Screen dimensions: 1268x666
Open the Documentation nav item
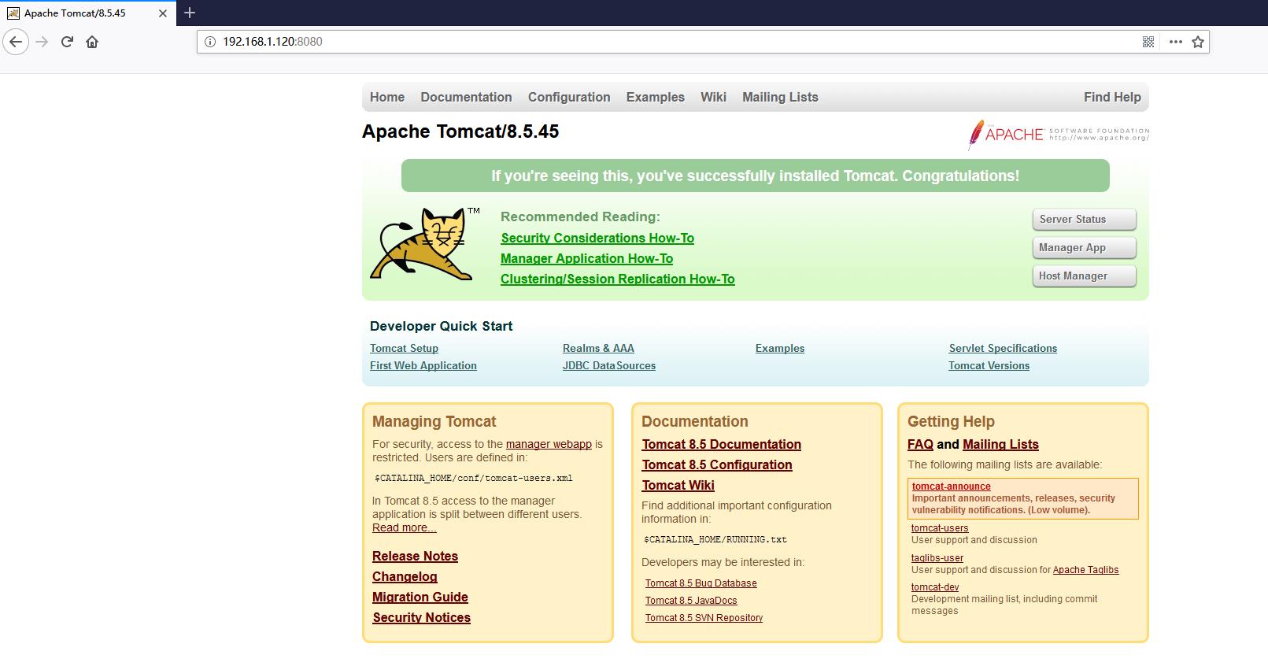point(466,97)
